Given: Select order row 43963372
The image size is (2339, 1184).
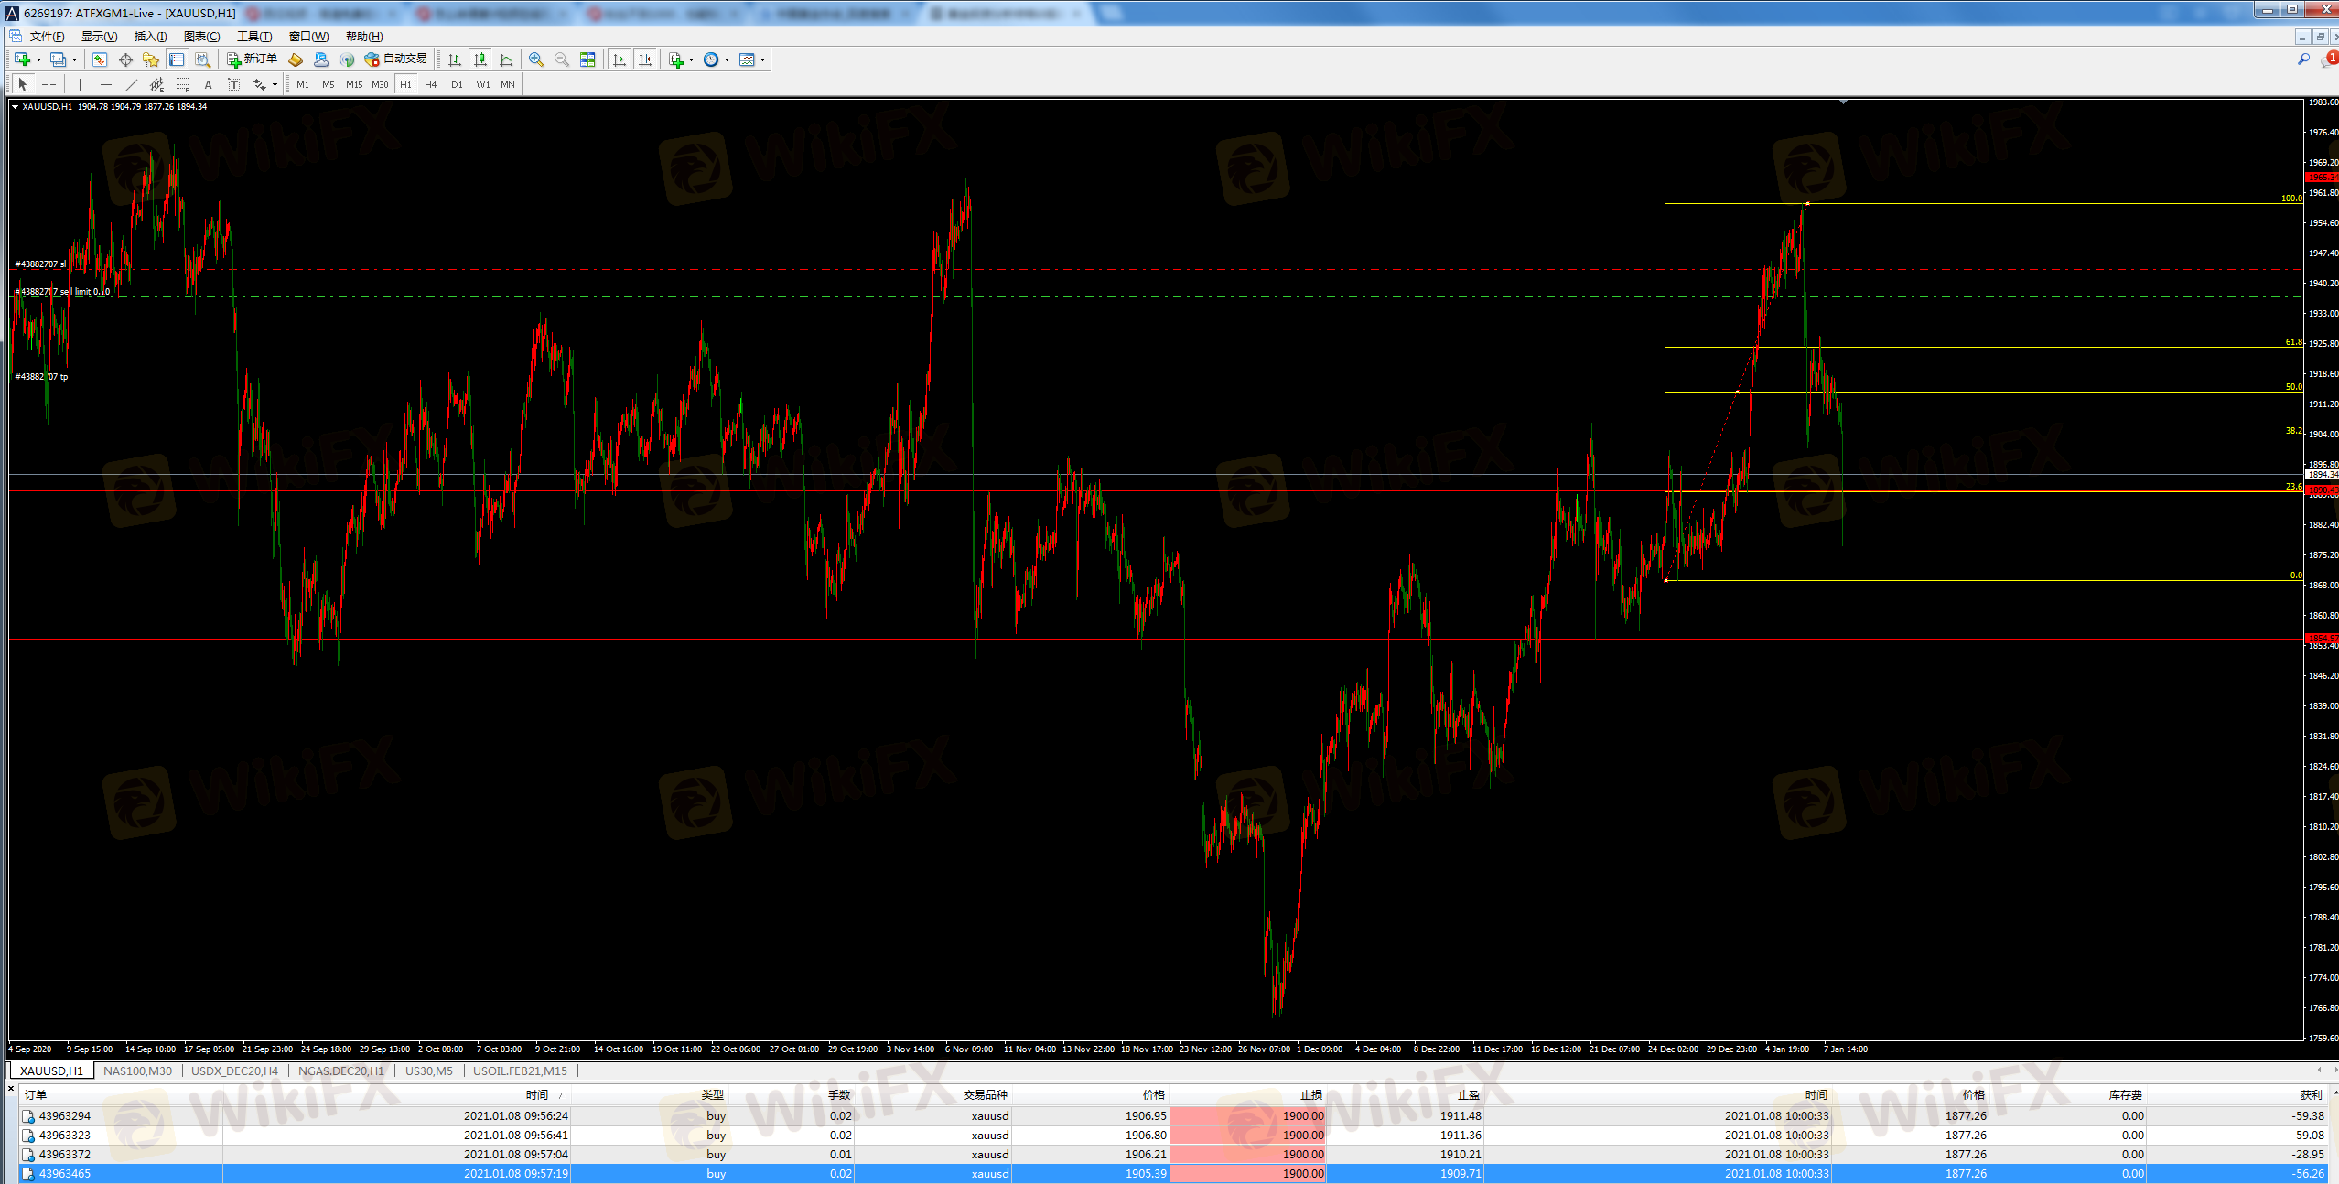Looking at the screenshot, I should click(x=1171, y=1154).
